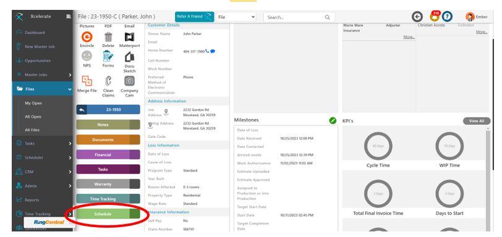The width and height of the screenshot is (502, 237).
Task: Click the Days to Start gauge
Action: (449, 194)
